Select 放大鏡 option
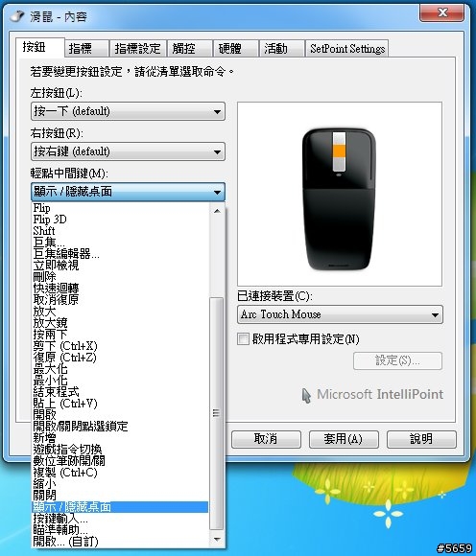The image size is (476, 556). pyautogui.click(x=120, y=323)
